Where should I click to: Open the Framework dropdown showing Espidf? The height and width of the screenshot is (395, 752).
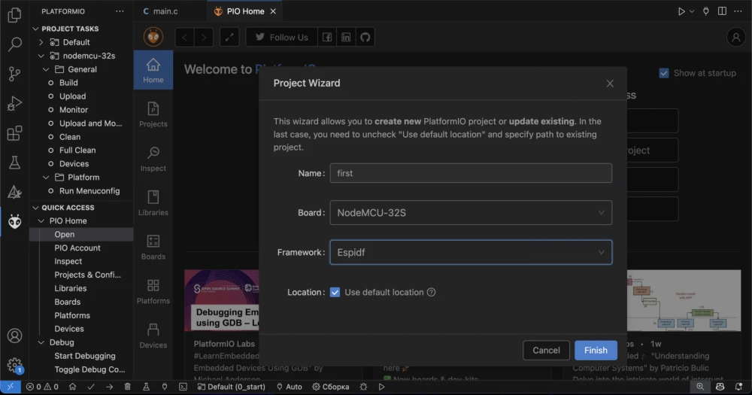tap(470, 253)
